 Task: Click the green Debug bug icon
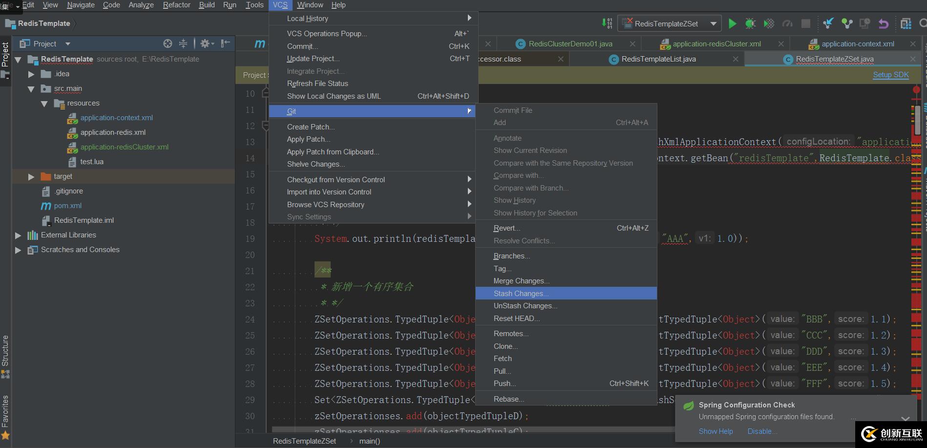750,23
